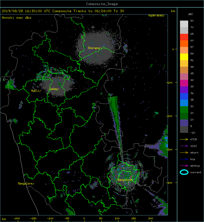Screen dimensions: 204x222
Task: Click the blue bip arrow legend icon
Action: [x=184, y=159]
